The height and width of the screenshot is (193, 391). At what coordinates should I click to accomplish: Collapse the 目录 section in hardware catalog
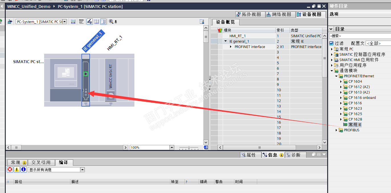point(331,29)
